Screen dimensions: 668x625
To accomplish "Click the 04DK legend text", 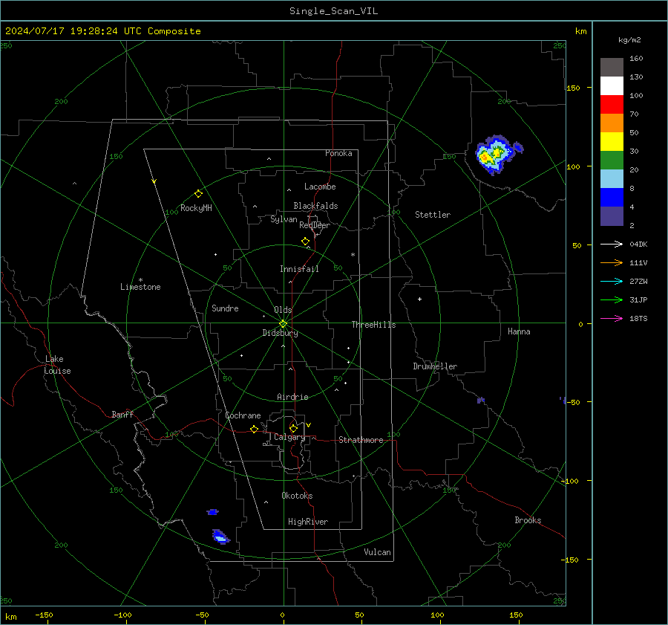I will [638, 244].
